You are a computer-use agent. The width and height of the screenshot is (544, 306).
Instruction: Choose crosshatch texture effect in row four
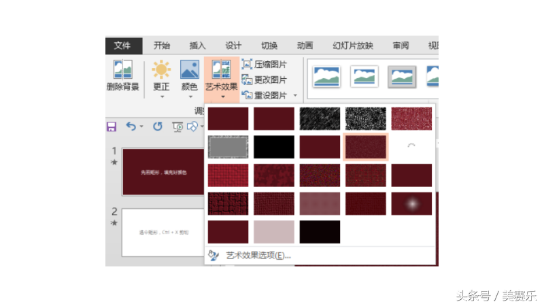tap(274, 203)
